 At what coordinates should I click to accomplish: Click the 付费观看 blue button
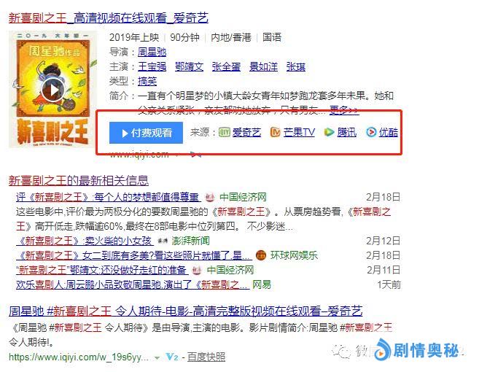146,133
